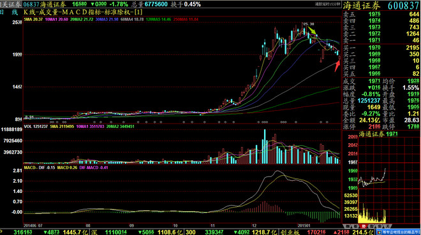
Task: Click the intraday axis value 2069
Action: pos(353,137)
